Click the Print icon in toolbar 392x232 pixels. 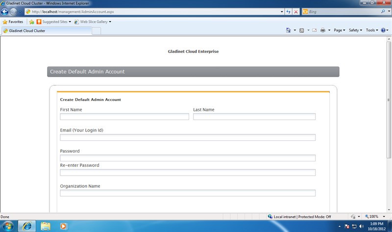click(323, 30)
